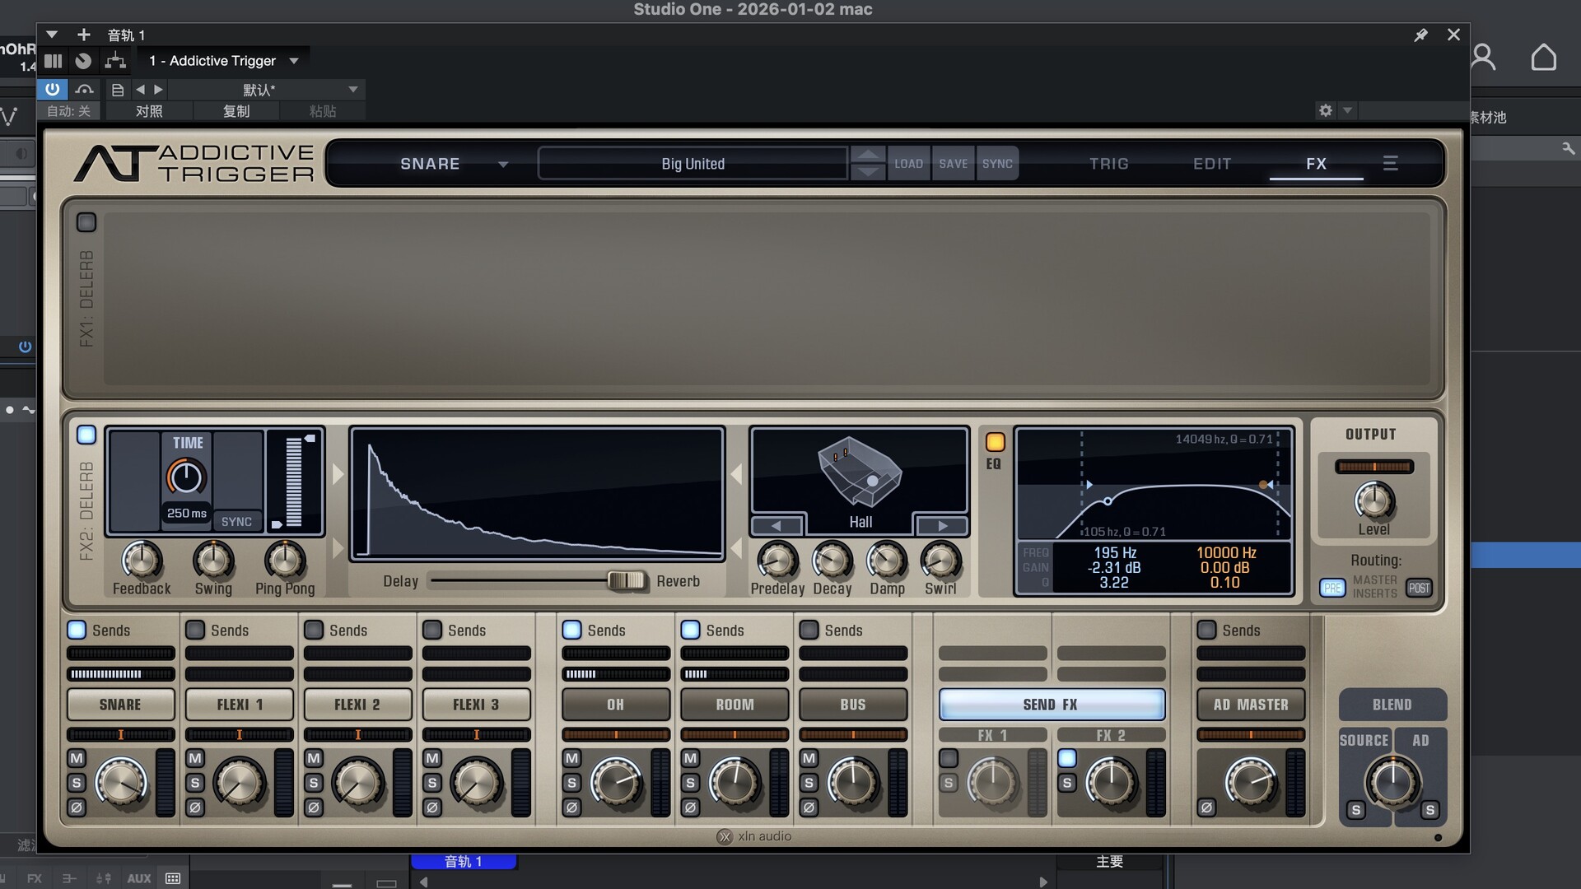
Task: Click the home icon in Studio One
Action: click(x=1543, y=58)
